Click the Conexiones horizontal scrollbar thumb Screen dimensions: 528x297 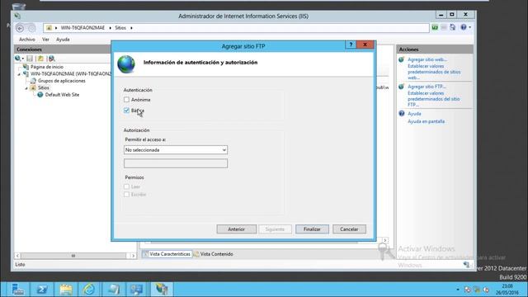coord(73,256)
